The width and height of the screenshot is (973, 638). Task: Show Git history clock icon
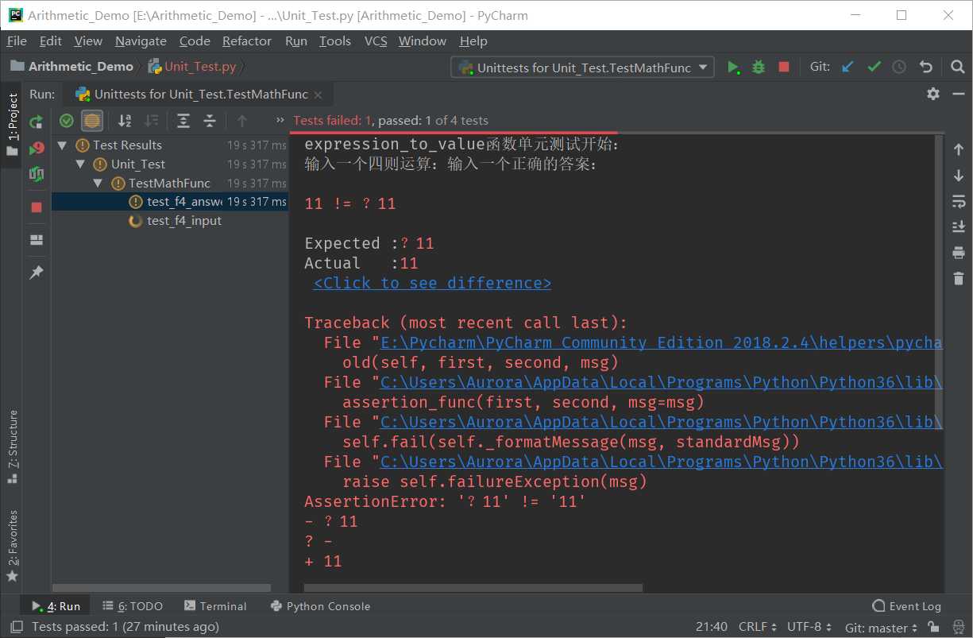coord(899,68)
